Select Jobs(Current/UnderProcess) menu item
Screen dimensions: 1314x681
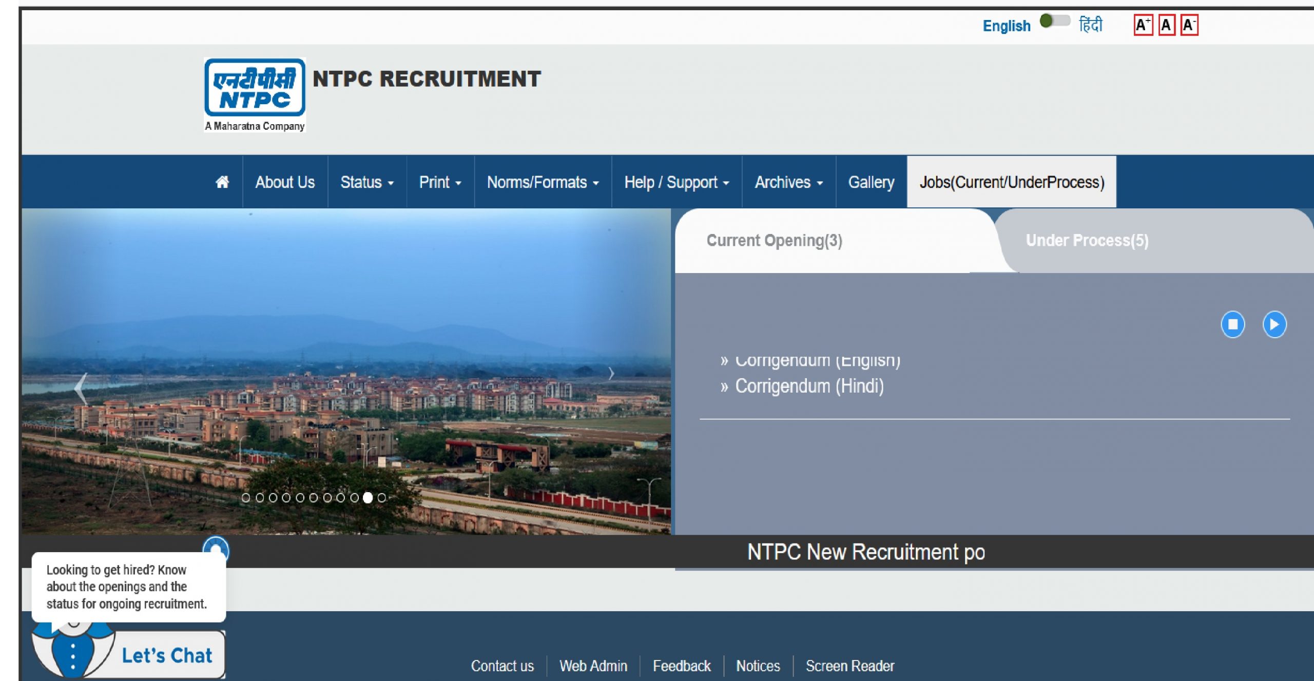point(1011,182)
